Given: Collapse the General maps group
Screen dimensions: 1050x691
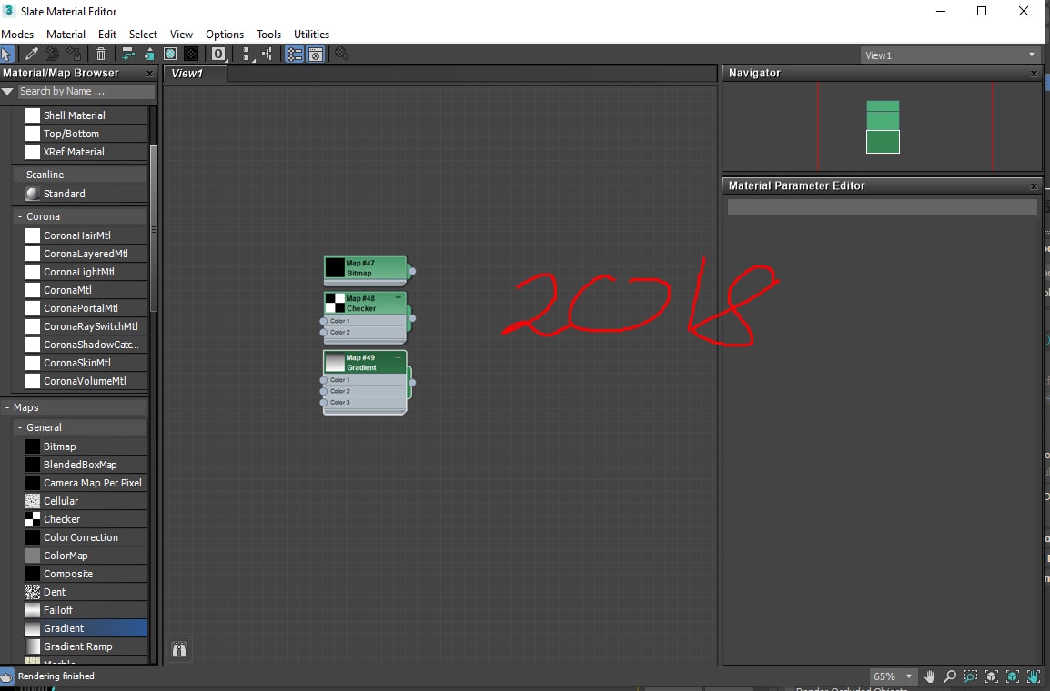Looking at the screenshot, I should click(x=20, y=427).
